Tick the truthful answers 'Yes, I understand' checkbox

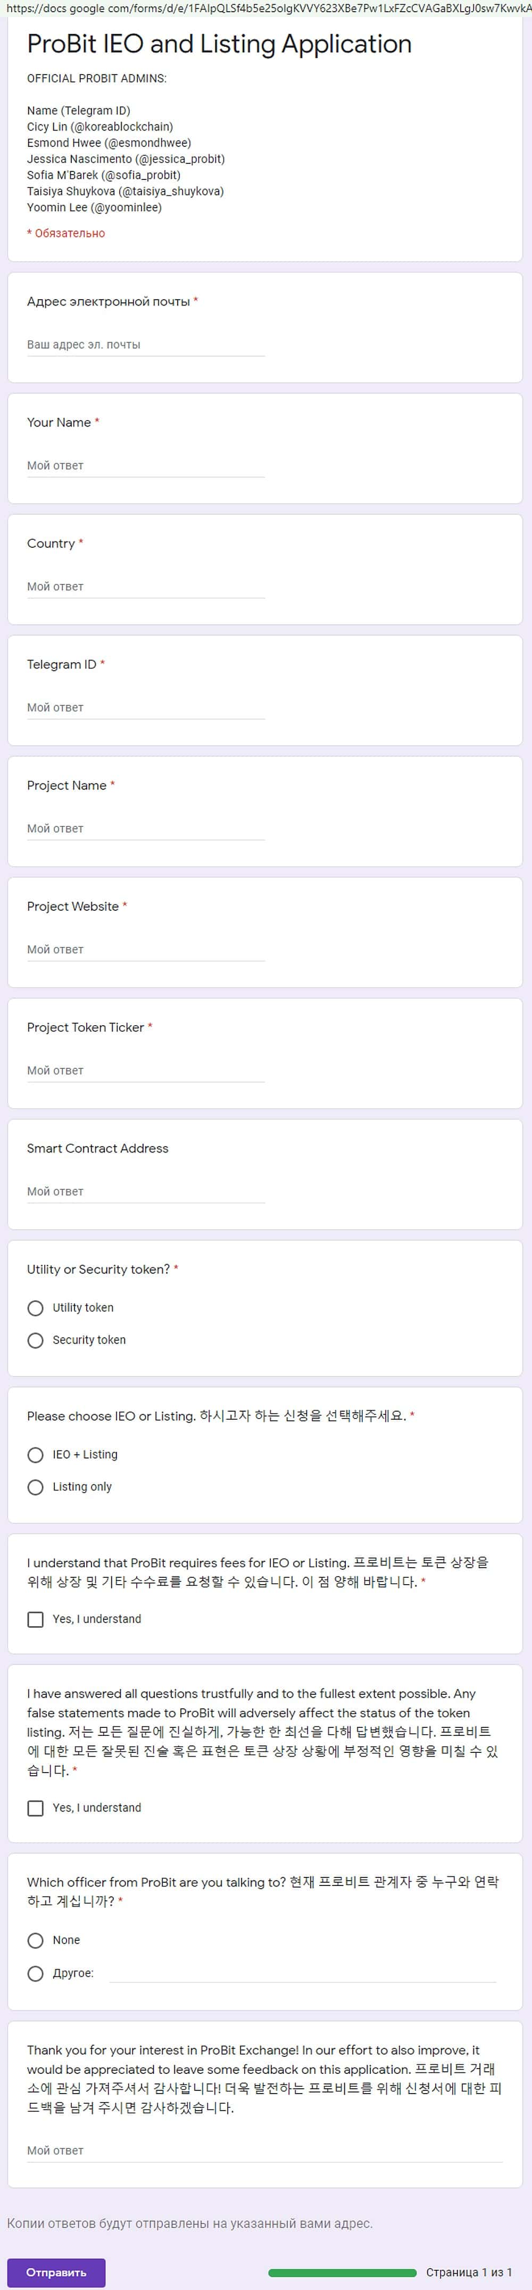click(x=36, y=1807)
